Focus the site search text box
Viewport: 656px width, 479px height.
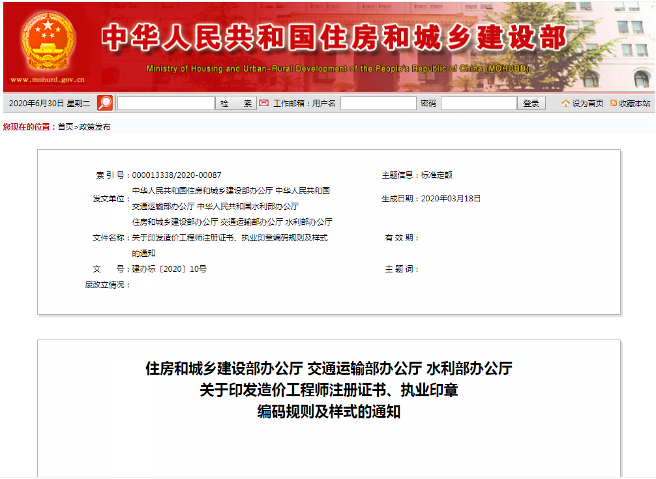coord(166,104)
